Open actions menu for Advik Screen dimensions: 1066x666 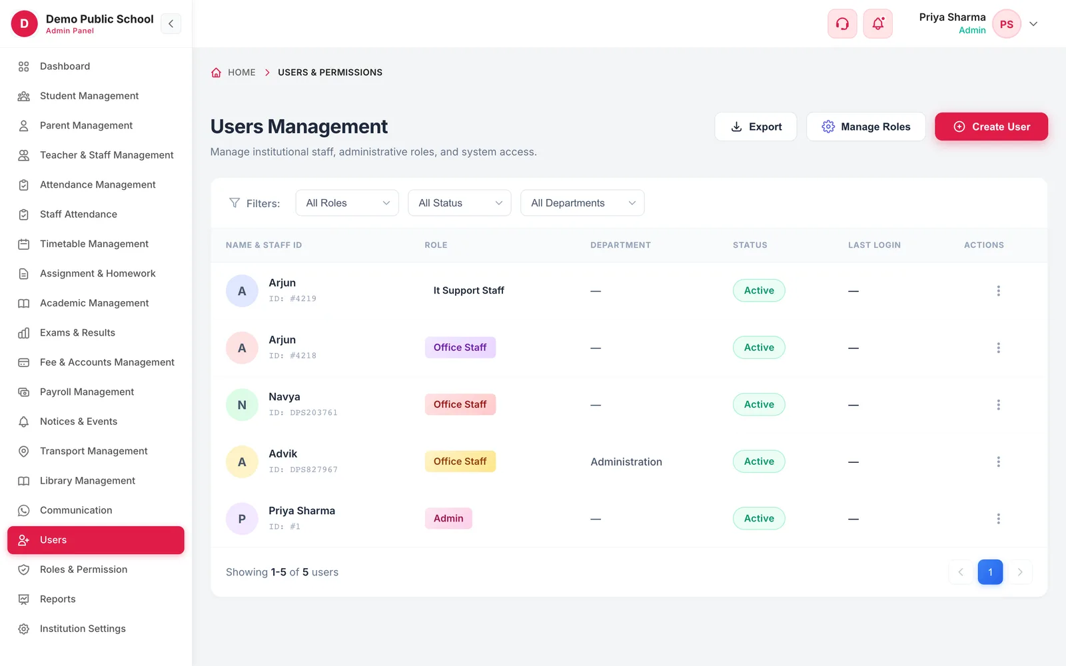tap(998, 462)
